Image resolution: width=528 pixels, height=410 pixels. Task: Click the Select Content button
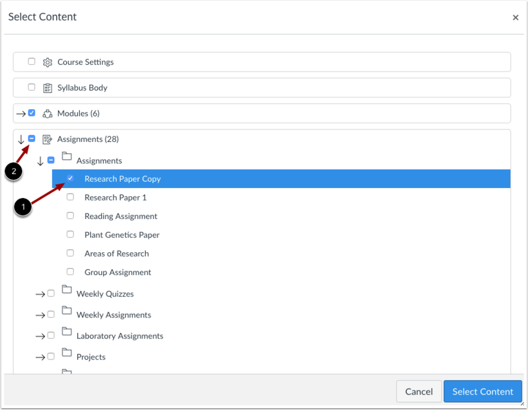(482, 392)
